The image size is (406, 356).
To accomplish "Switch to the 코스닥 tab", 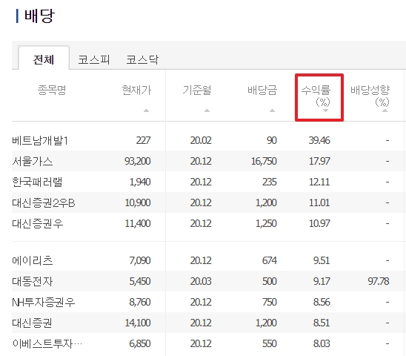I will pyautogui.click(x=142, y=59).
